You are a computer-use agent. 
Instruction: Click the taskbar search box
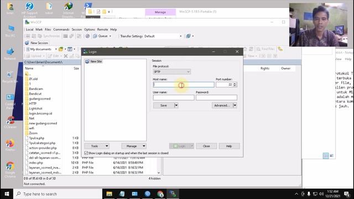pyautogui.click(x=58, y=194)
